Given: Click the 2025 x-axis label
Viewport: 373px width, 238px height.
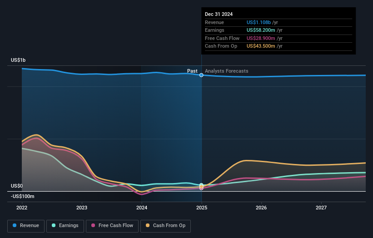Looking at the screenshot, I should click(x=202, y=208).
